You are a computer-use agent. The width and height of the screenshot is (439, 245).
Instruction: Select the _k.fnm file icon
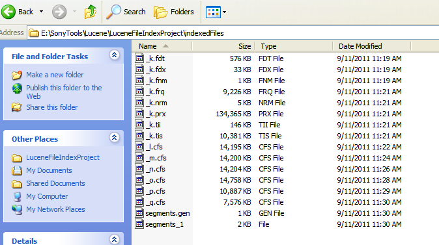139,80
